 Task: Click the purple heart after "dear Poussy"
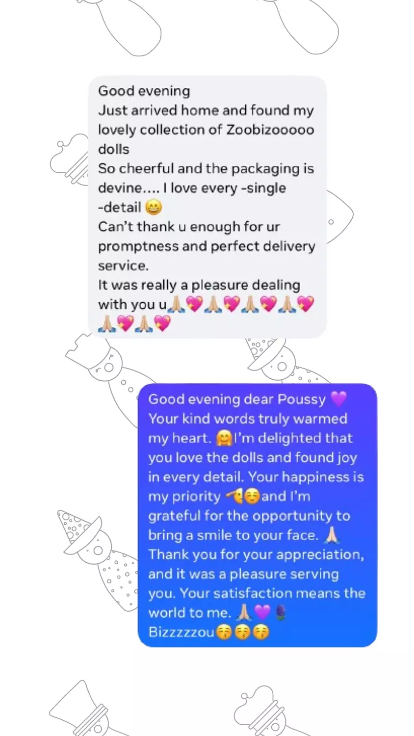339,399
